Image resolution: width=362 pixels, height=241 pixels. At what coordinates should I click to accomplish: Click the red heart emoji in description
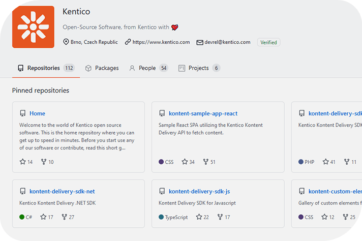(175, 27)
